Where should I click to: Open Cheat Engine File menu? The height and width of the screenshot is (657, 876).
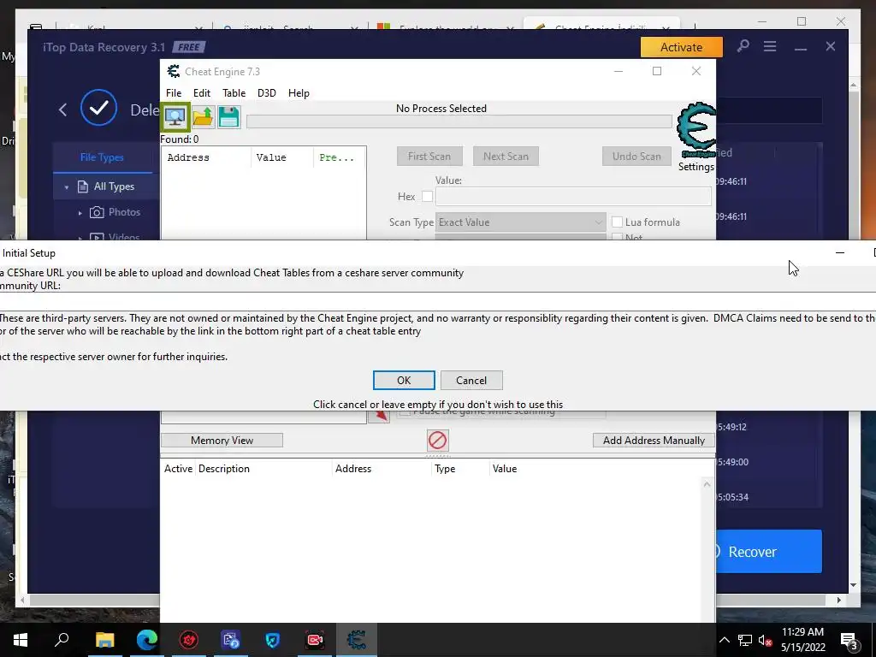pos(174,93)
